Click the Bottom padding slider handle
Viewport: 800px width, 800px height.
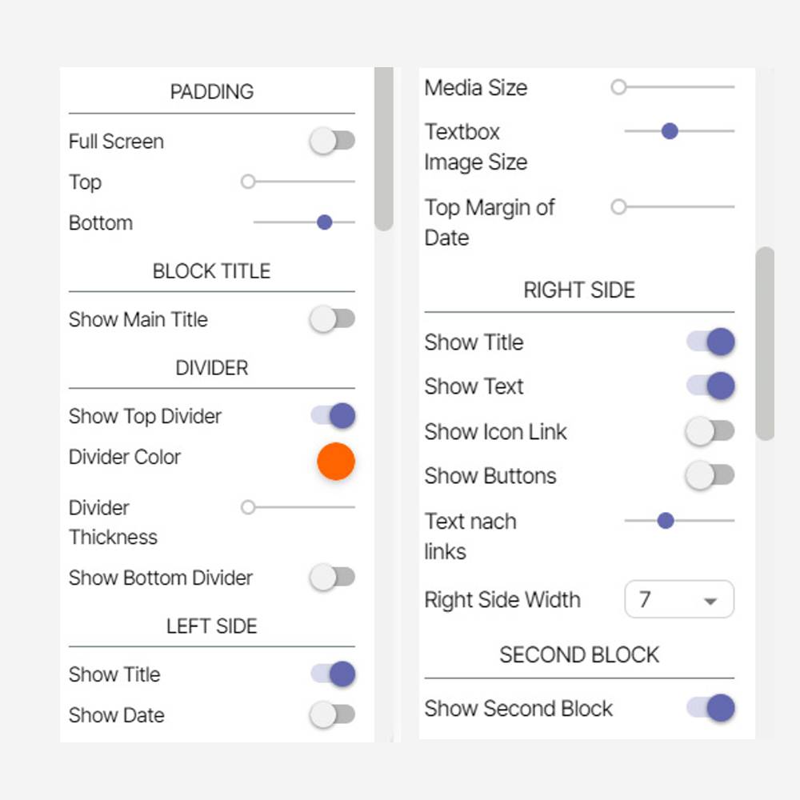point(324,222)
